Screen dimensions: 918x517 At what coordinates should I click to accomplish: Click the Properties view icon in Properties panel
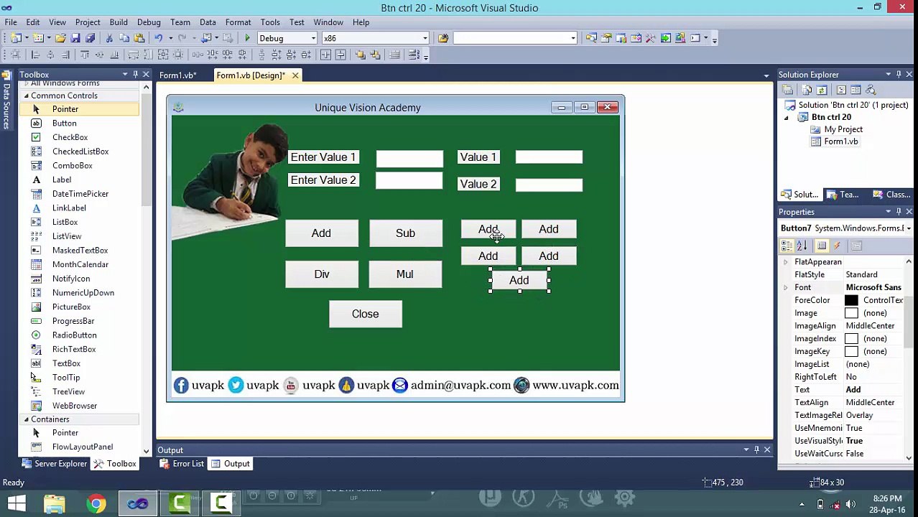822,246
